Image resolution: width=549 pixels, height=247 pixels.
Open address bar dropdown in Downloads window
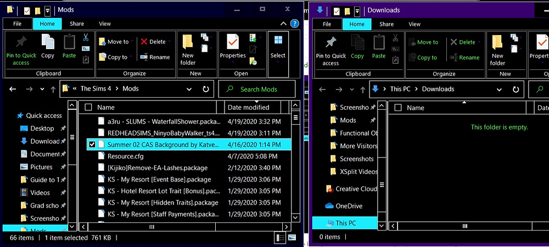[499, 89]
